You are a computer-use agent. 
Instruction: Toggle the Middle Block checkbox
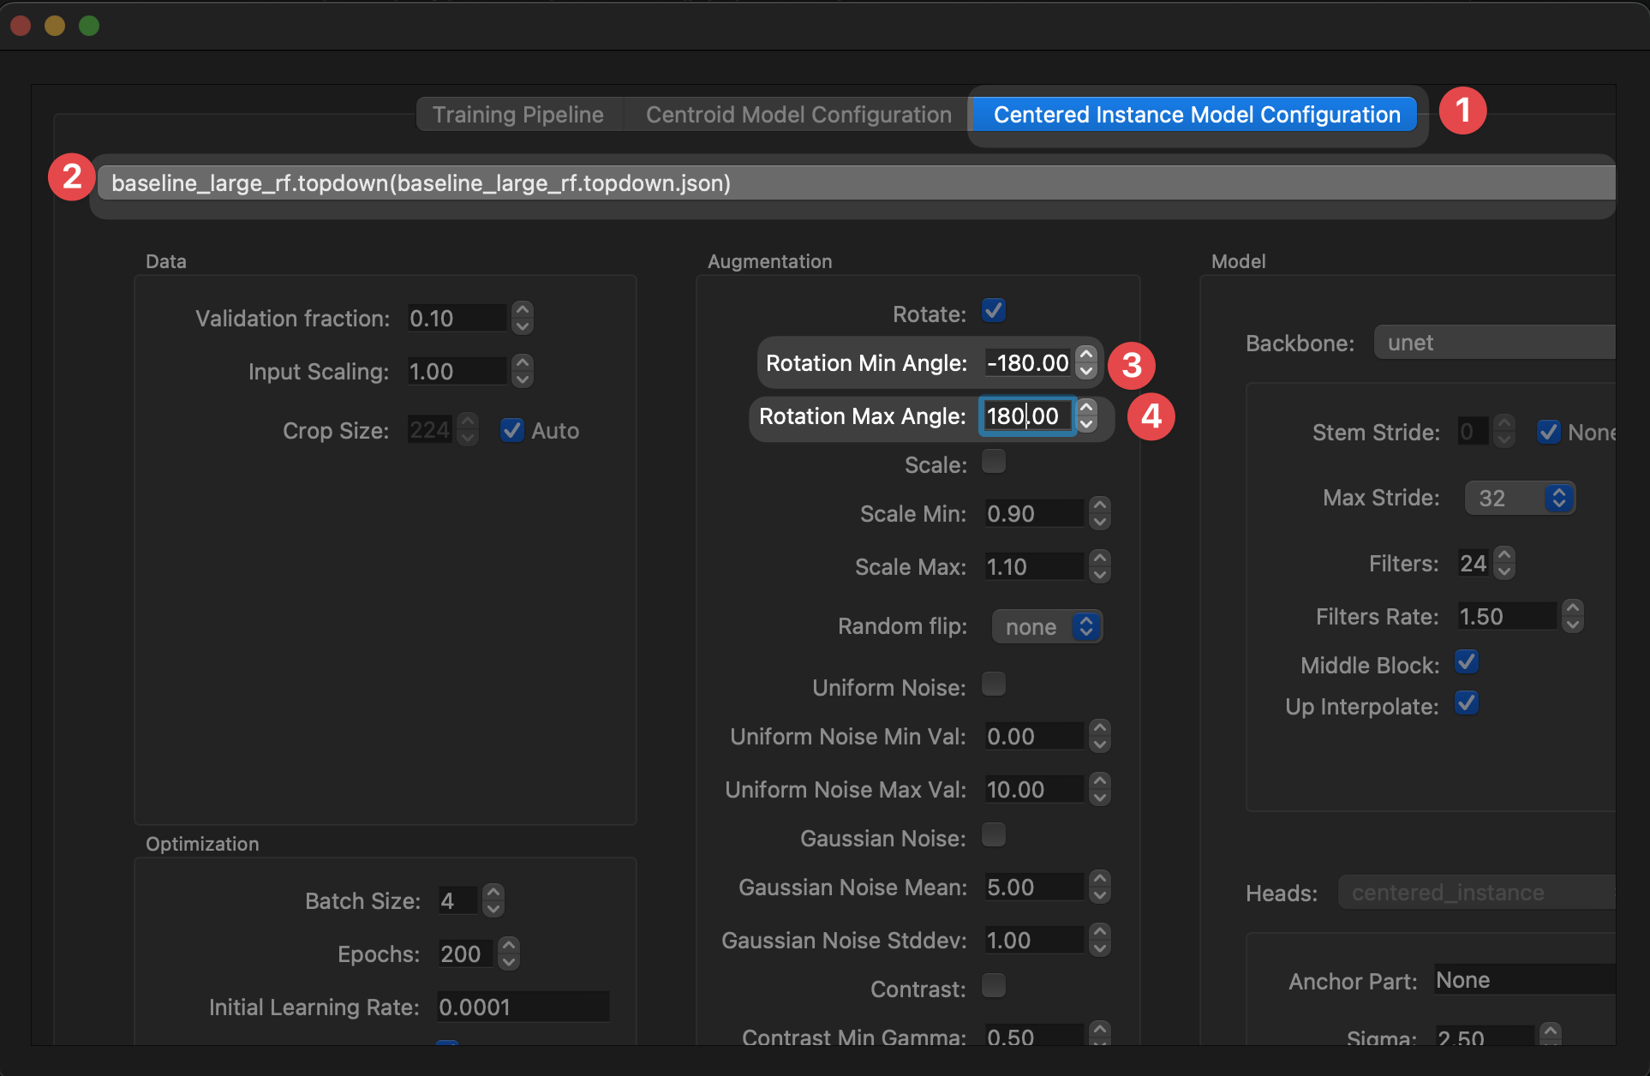click(1467, 662)
